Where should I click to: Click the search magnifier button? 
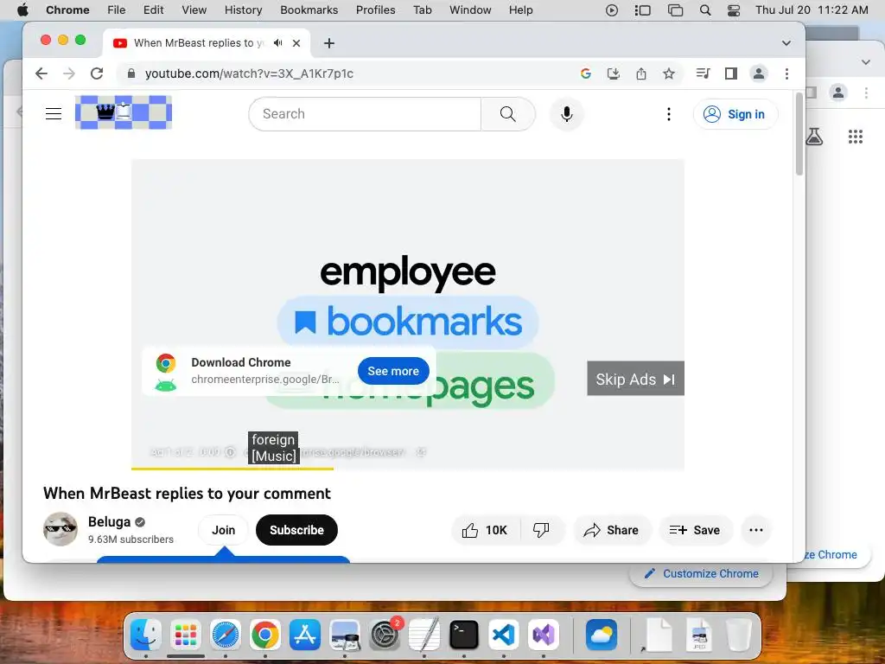click(x=508, y=114)
